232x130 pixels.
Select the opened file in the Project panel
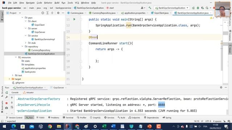(x=43, y=13)
